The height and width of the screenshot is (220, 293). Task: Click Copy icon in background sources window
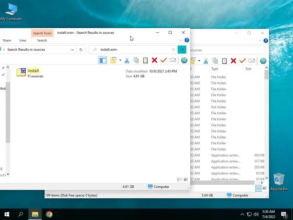(x=215, y=61)
